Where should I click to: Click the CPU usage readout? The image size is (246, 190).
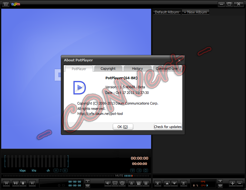point(204,185)
